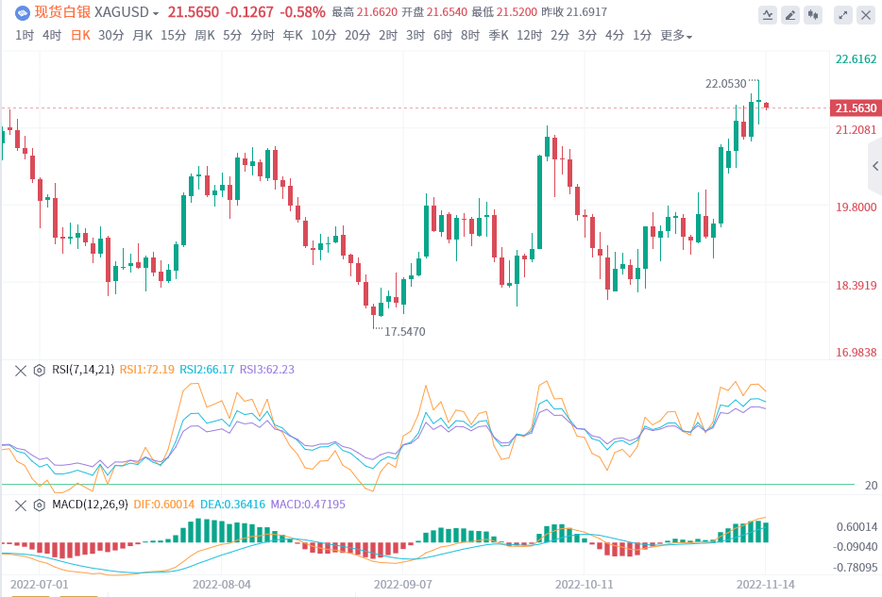Click the 2022-09-07 date axis label
Screen dimensions: 882x597
[x=402, y=584]
